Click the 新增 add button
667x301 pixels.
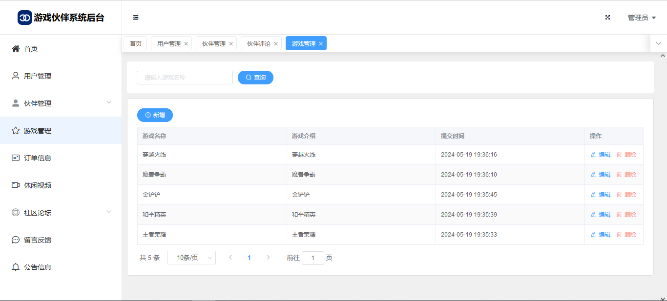coord(155,115)
